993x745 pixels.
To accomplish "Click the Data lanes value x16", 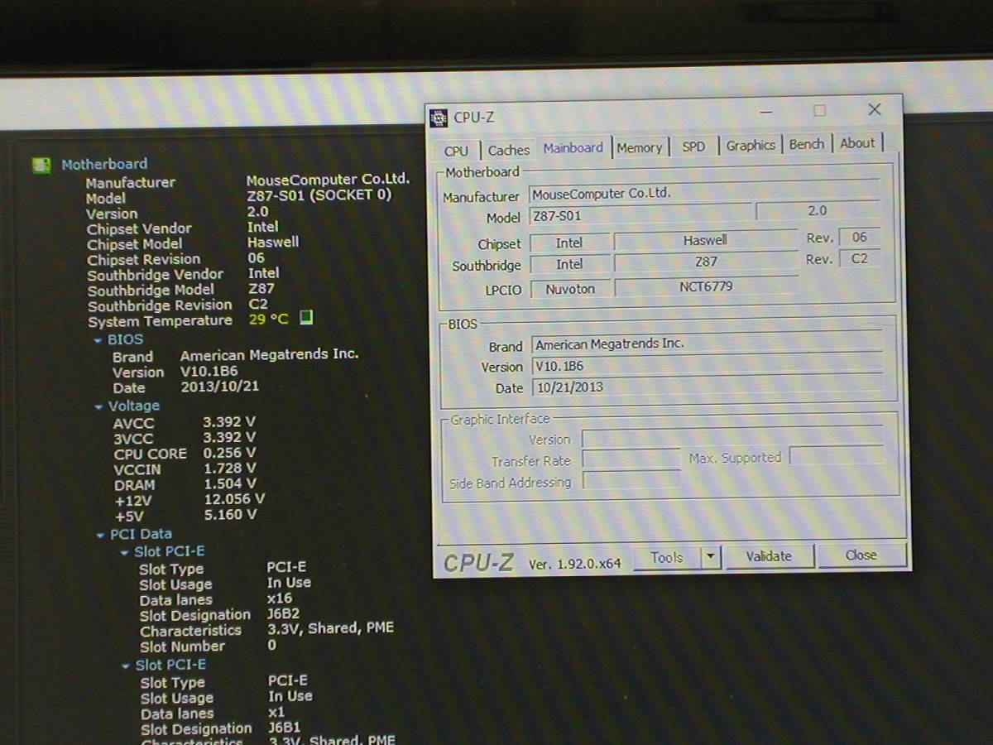I will click(x=280, y=598).
